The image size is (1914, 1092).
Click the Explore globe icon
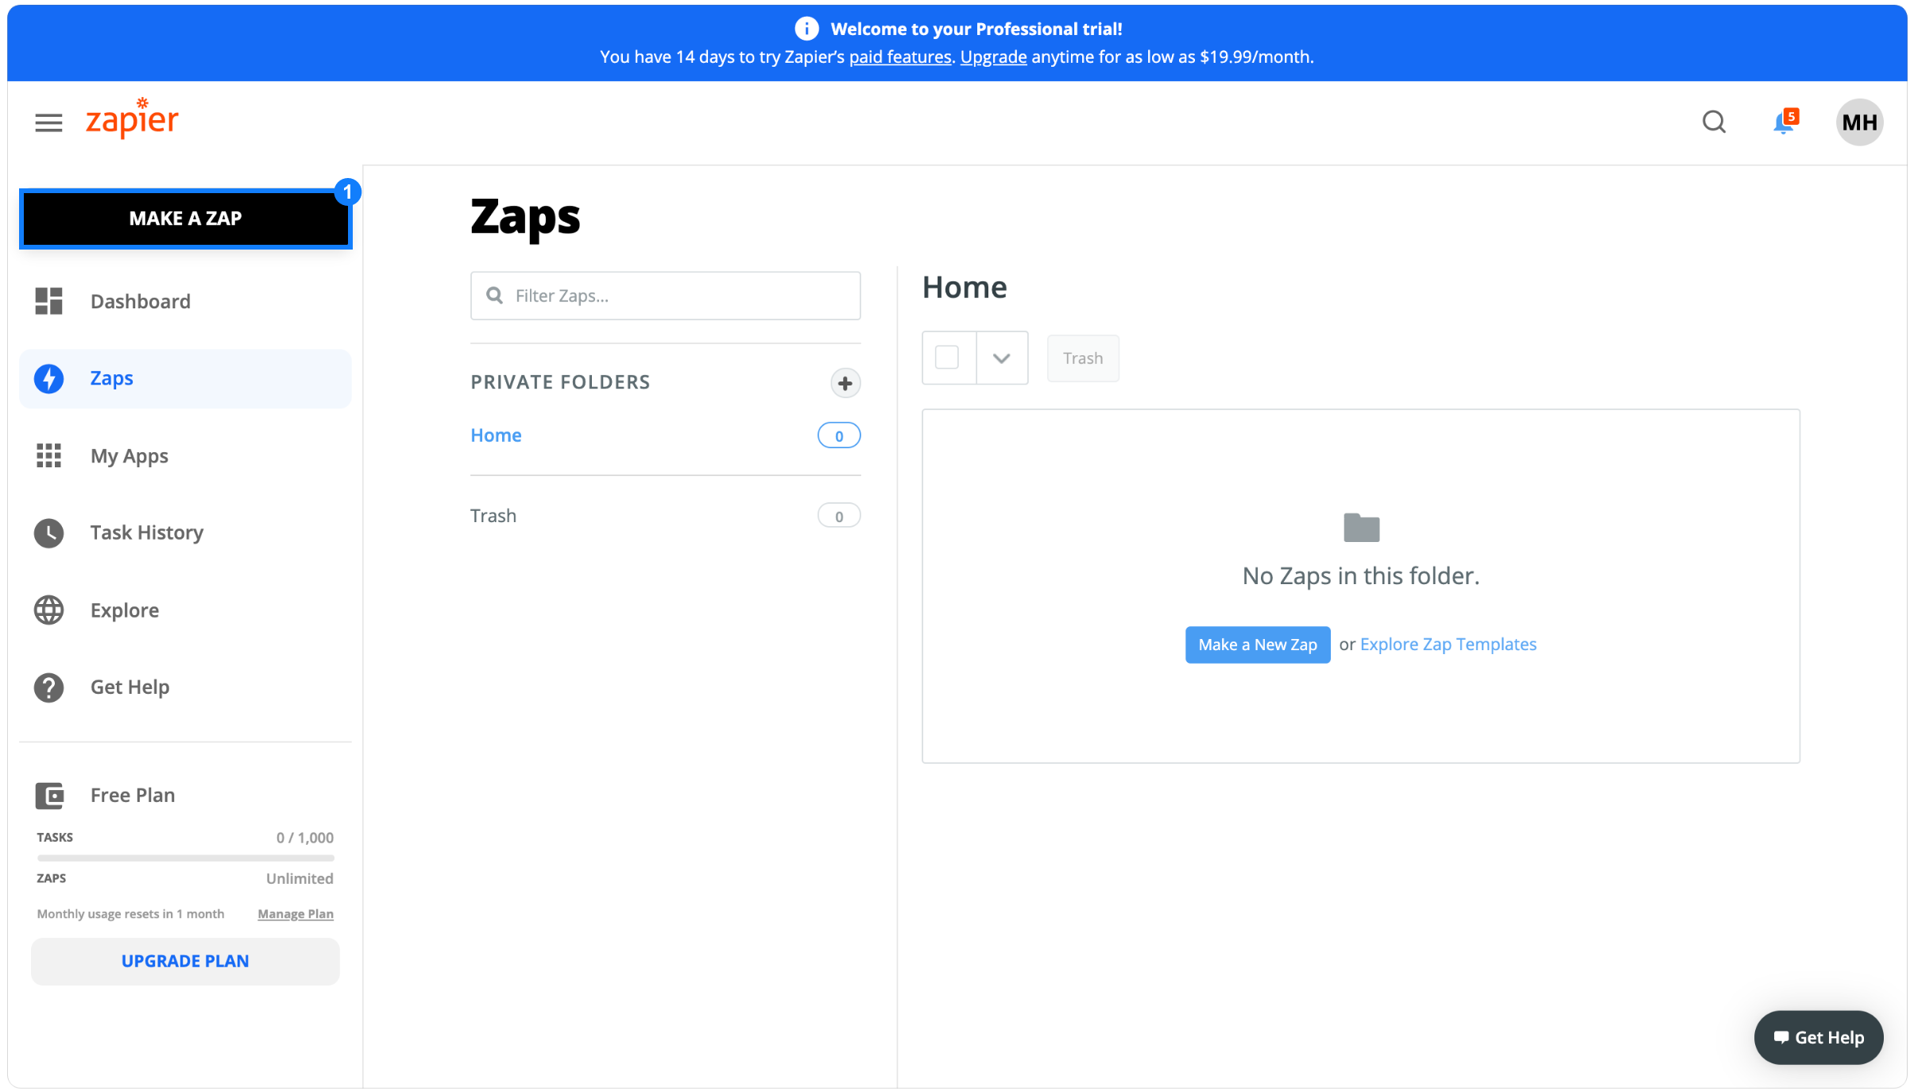48,610
